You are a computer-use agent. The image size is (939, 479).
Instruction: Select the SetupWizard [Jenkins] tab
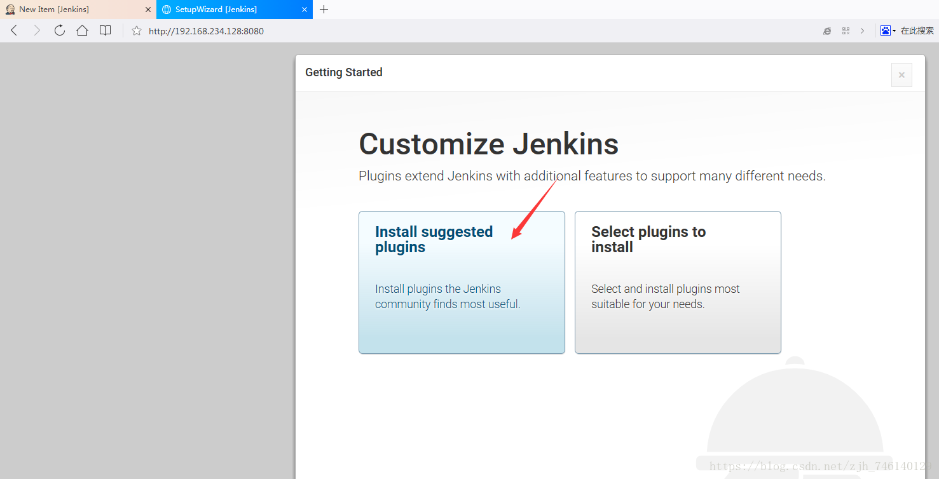[x=234, y=10]
